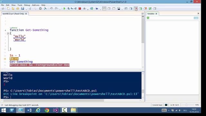Image resolution: width=206 pixels, height=116 pixels.
Task: Click the DEU language indicator in the tray
Action: [x=185, y=111]
